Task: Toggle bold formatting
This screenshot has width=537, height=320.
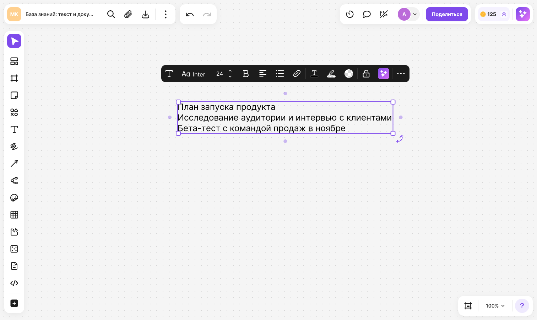Action: coord(246,74)
